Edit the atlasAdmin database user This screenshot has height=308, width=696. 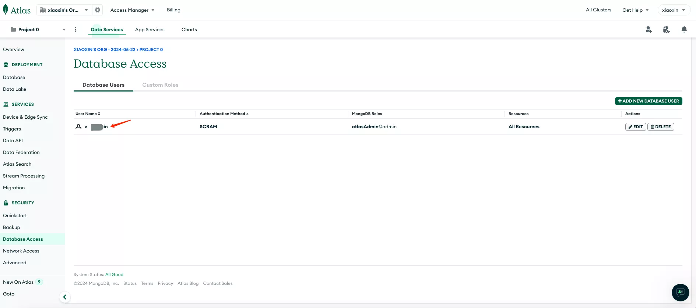pyautogui.click(x=636, y=127)
